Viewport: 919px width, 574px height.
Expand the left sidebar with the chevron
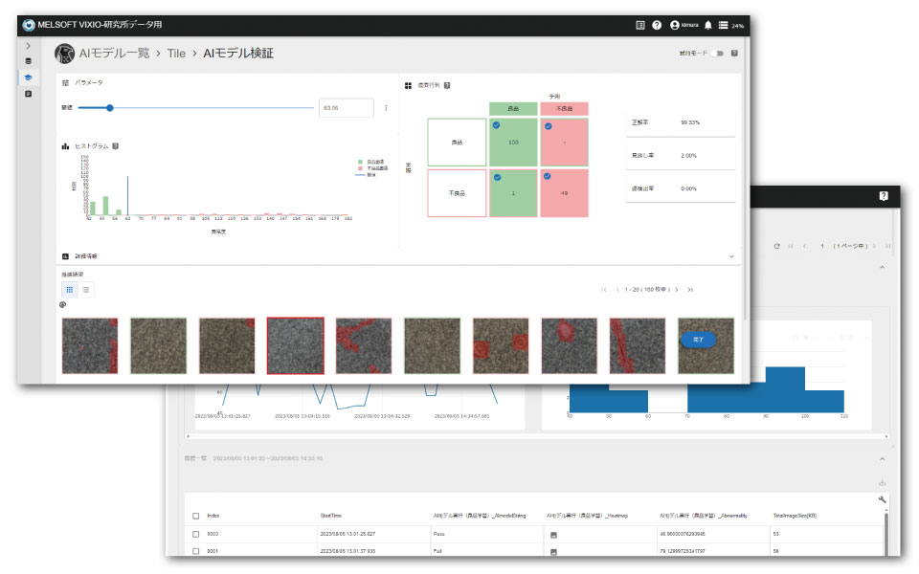tap(28, 45)
